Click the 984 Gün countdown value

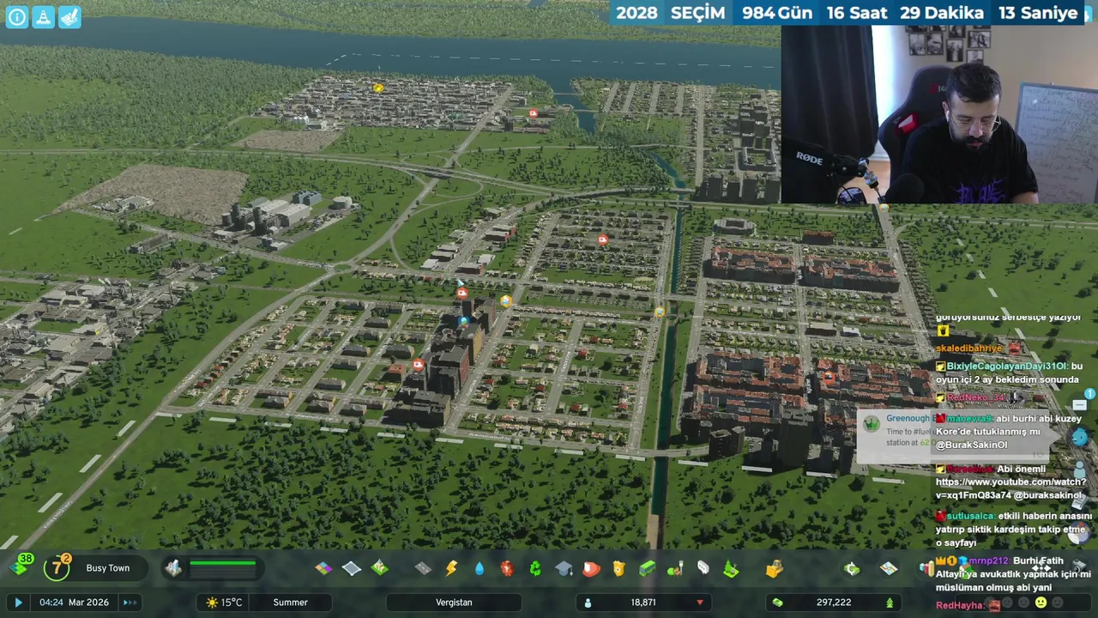(777, 13)
